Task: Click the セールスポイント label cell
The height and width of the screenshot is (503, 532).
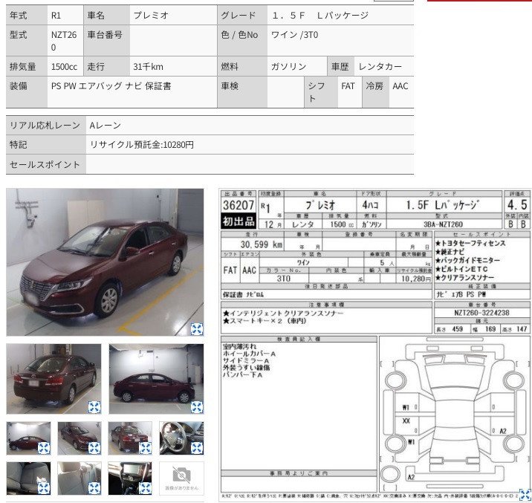Action: [46, 164]
